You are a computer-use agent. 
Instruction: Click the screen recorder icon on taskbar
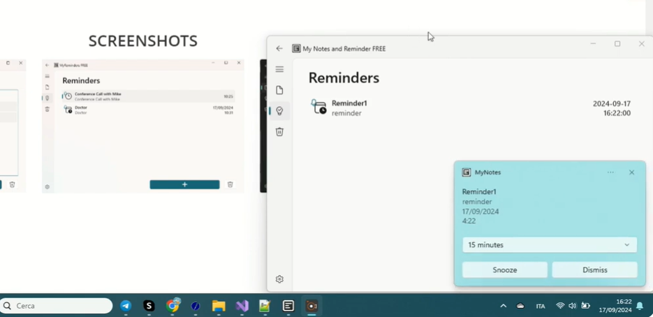click(311, 306)
